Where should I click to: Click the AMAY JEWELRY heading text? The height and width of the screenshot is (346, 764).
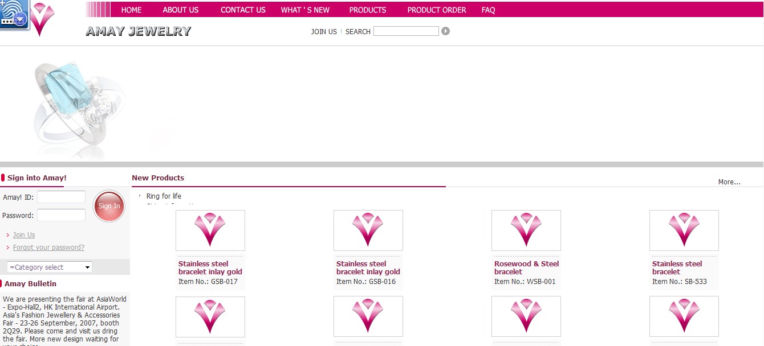point(139,31)
